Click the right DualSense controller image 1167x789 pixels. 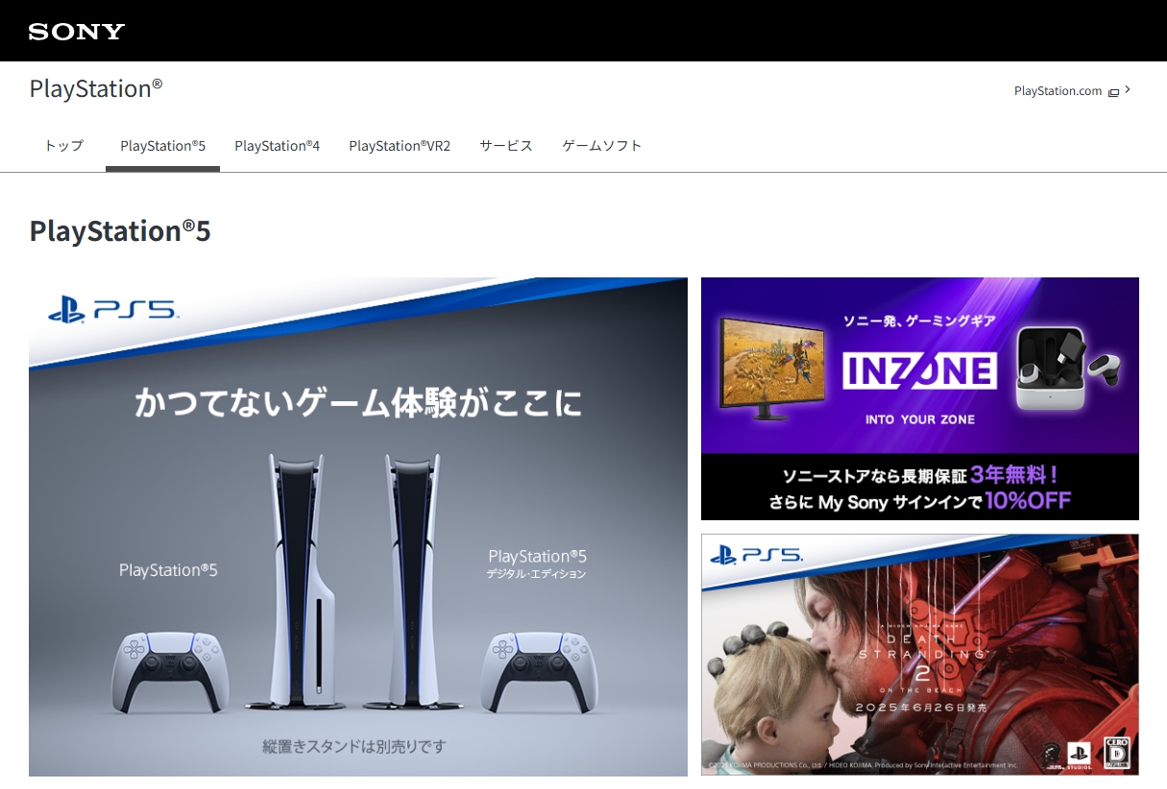pos(539,672)
